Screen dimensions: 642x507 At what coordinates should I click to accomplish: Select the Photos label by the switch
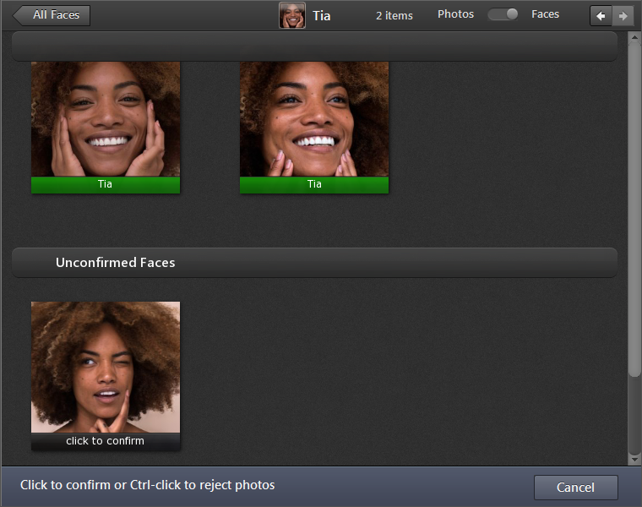(x=455, y=14)
